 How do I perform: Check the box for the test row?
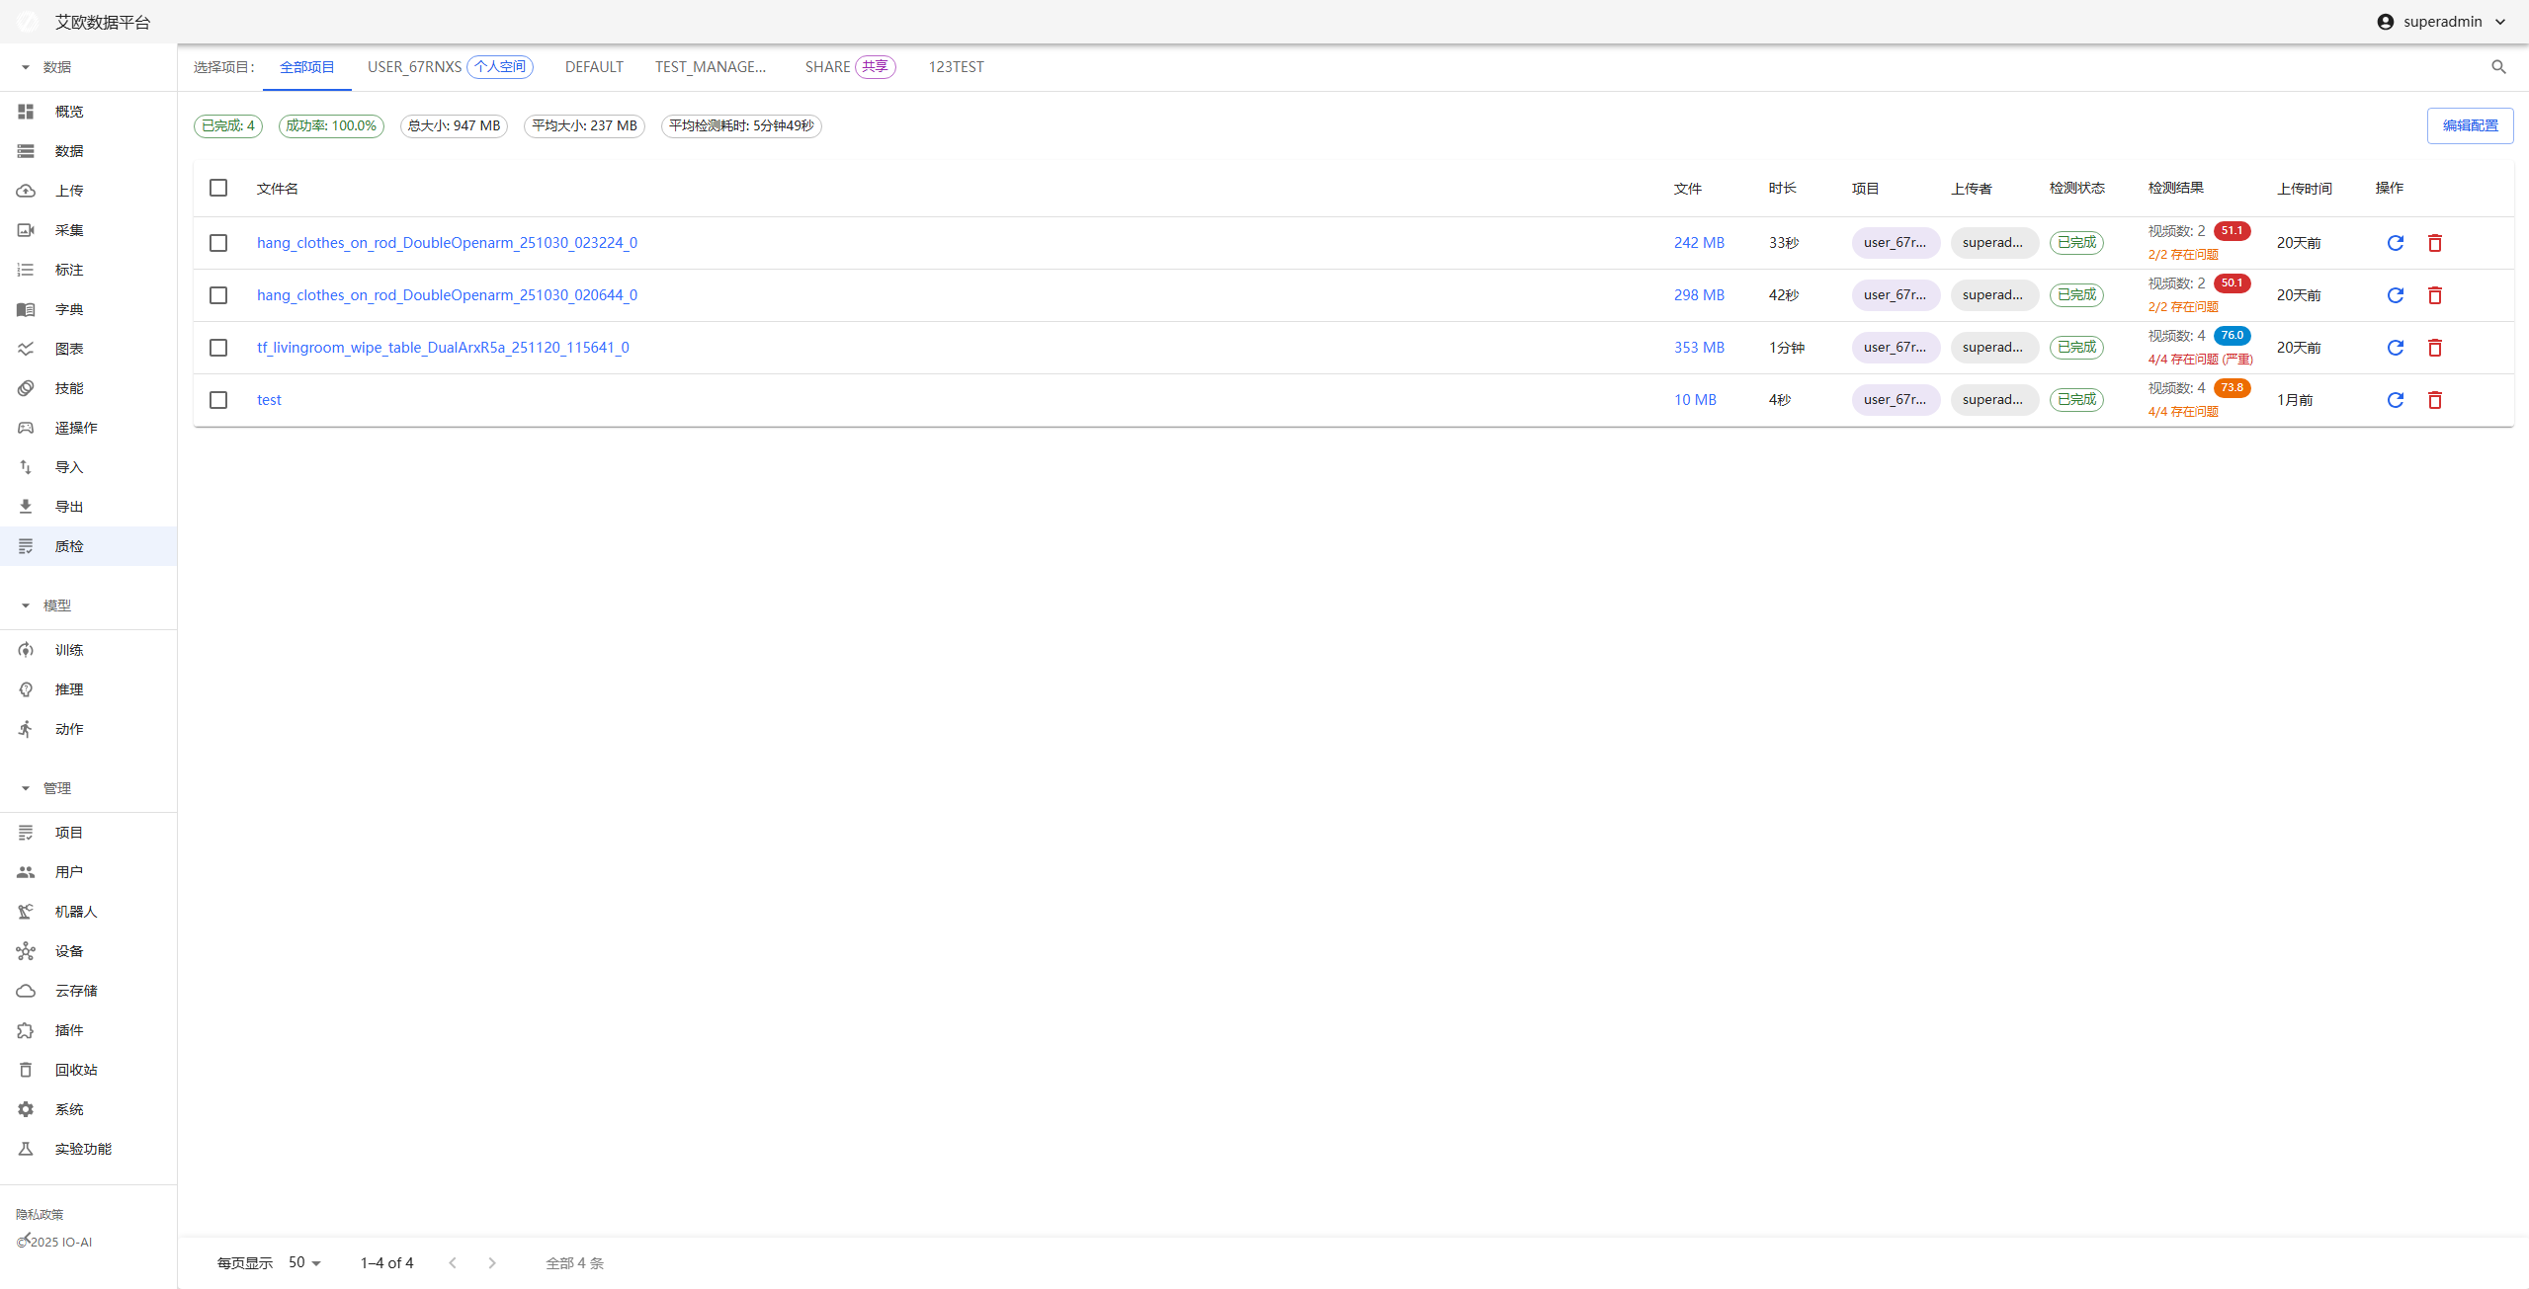218,400
